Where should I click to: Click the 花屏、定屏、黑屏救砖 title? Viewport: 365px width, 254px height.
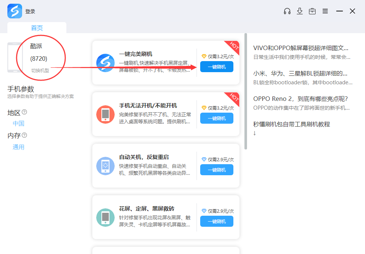tap(147, 209)
